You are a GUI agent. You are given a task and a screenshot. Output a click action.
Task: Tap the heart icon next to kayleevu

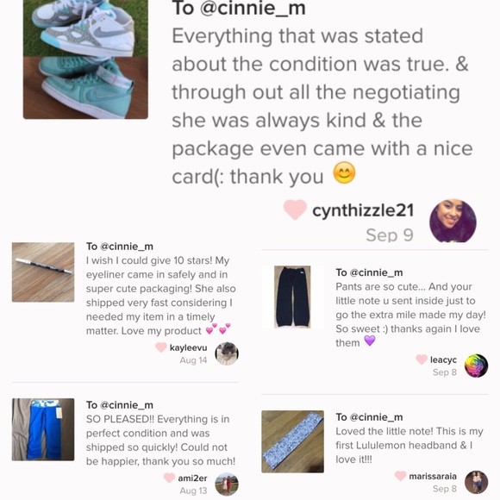click(x=161, y=347)
